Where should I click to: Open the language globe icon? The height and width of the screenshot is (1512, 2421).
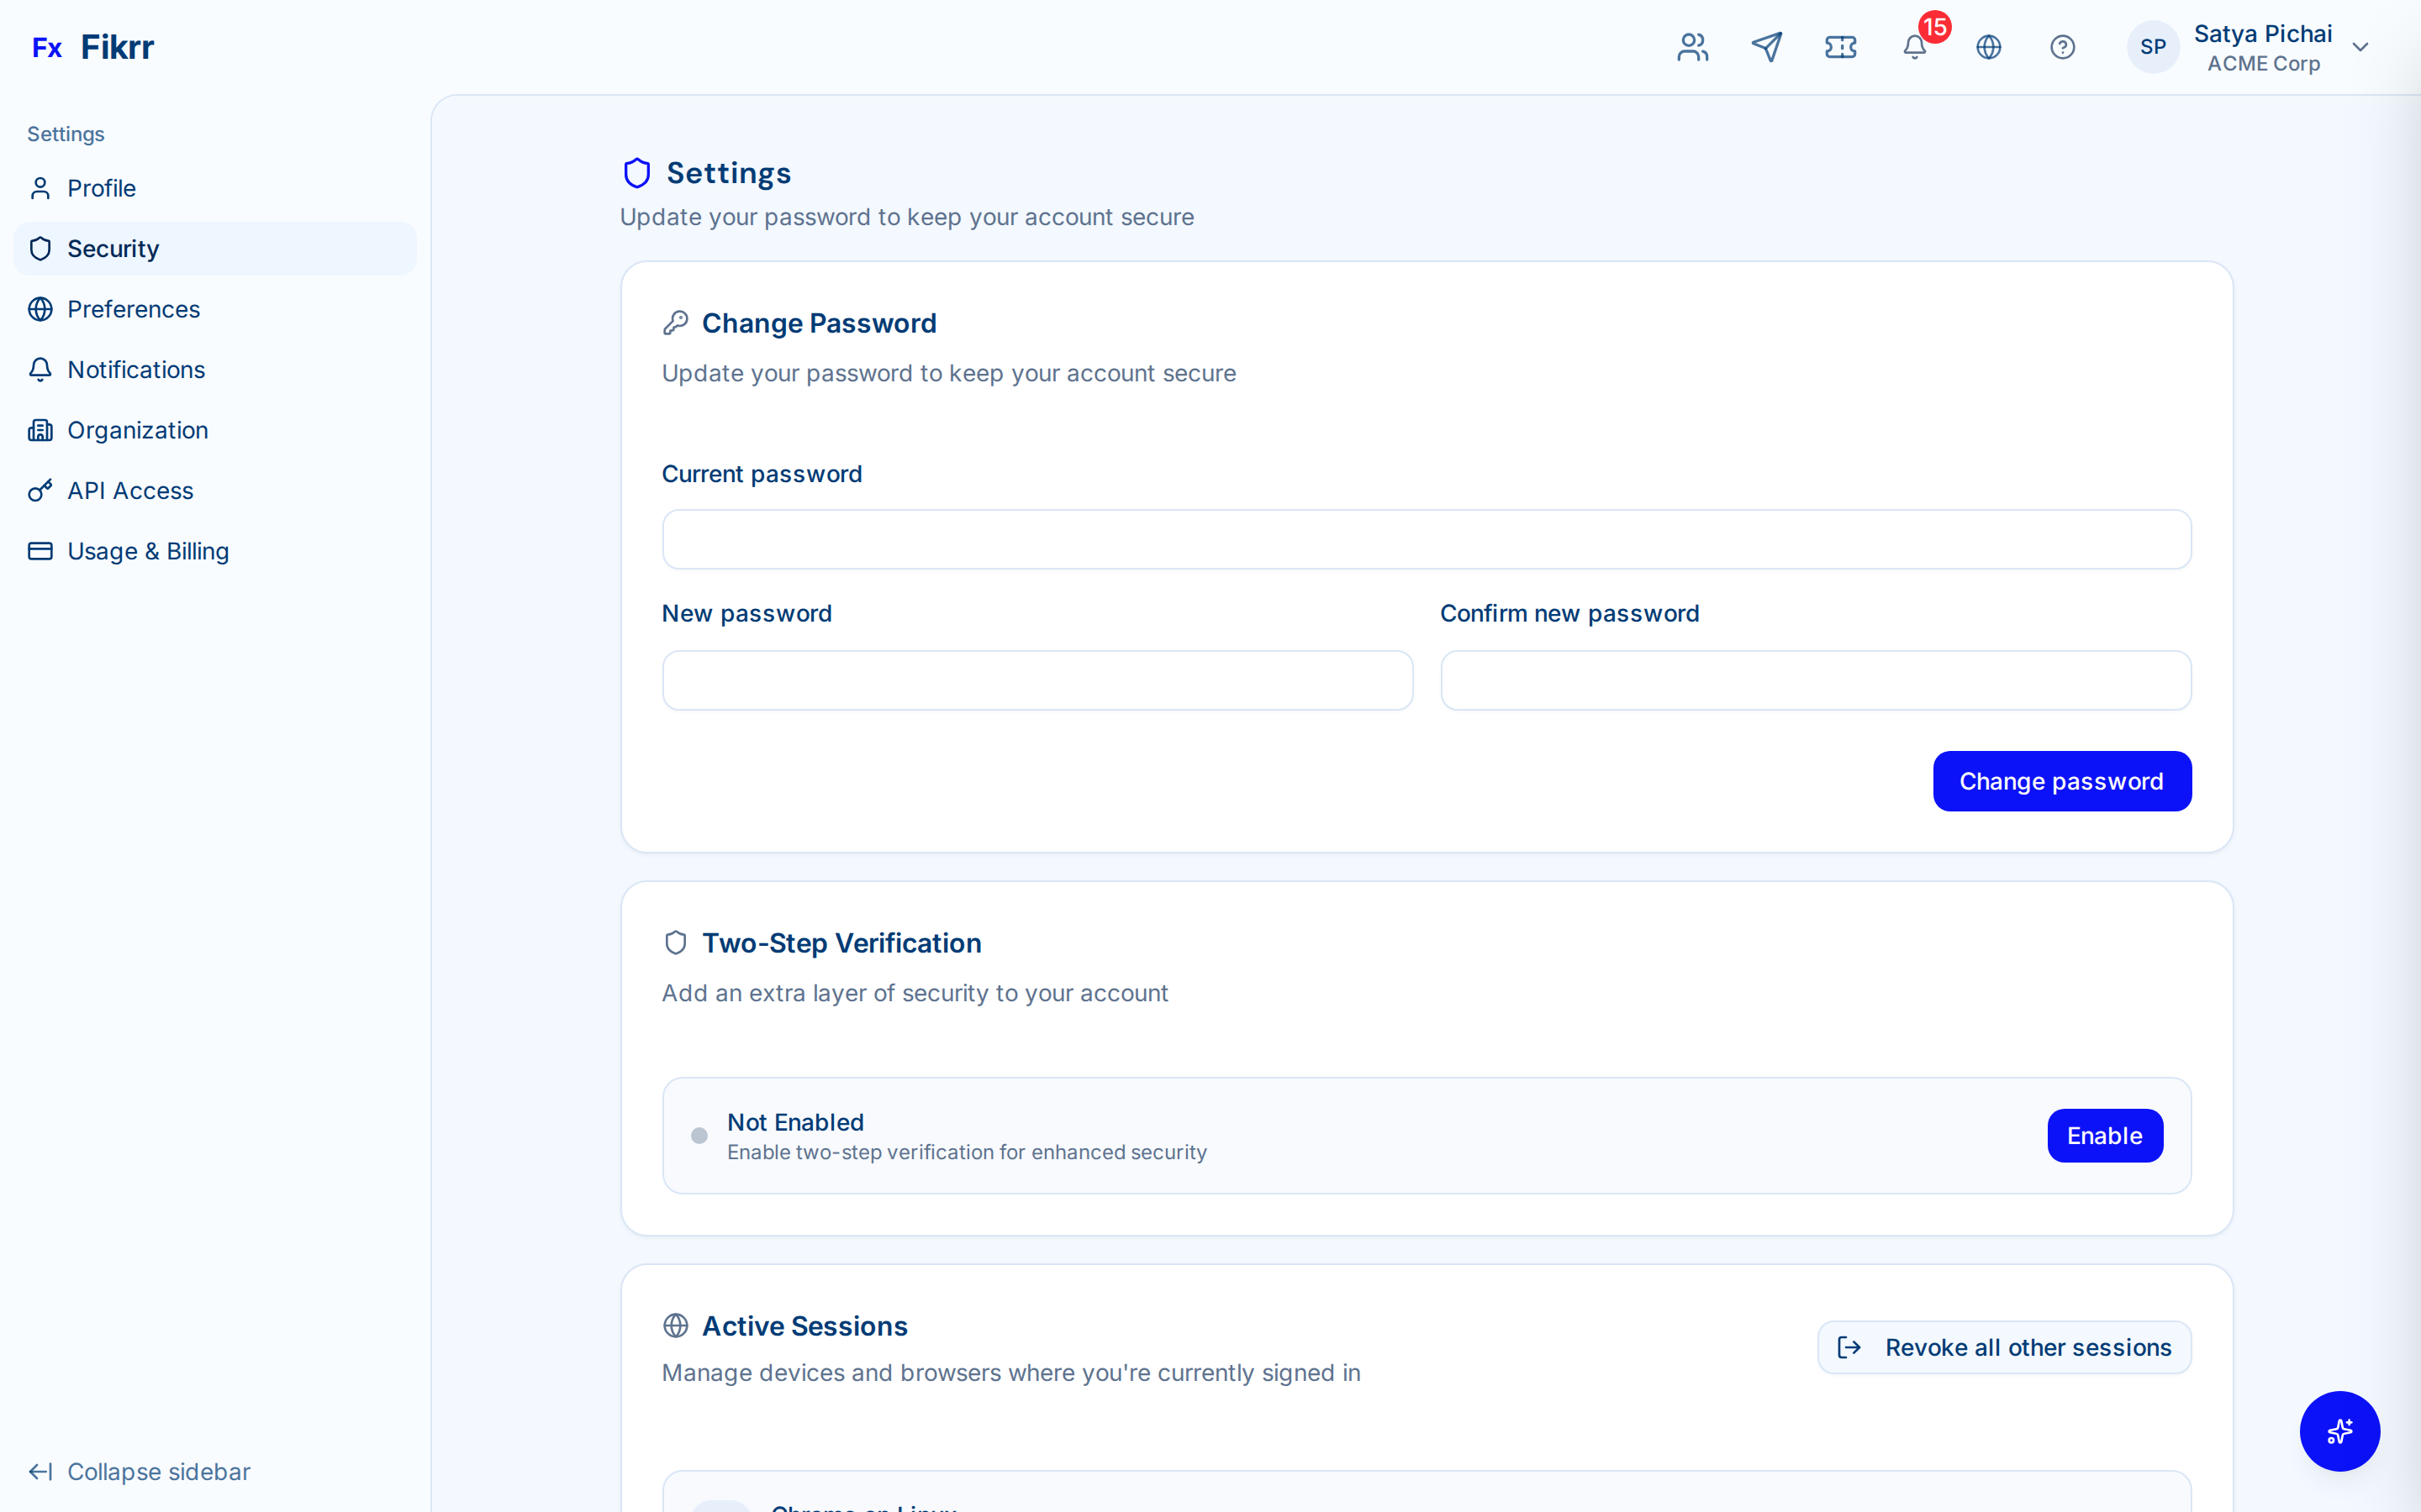tap(1989, 47)
